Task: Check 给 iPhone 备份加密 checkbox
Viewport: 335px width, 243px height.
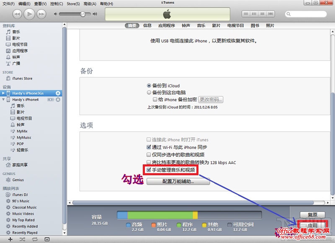Action: (x=155, y=100)
